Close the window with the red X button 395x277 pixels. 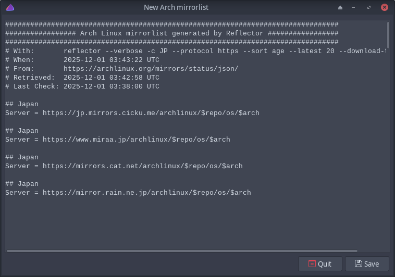point(385,7)
